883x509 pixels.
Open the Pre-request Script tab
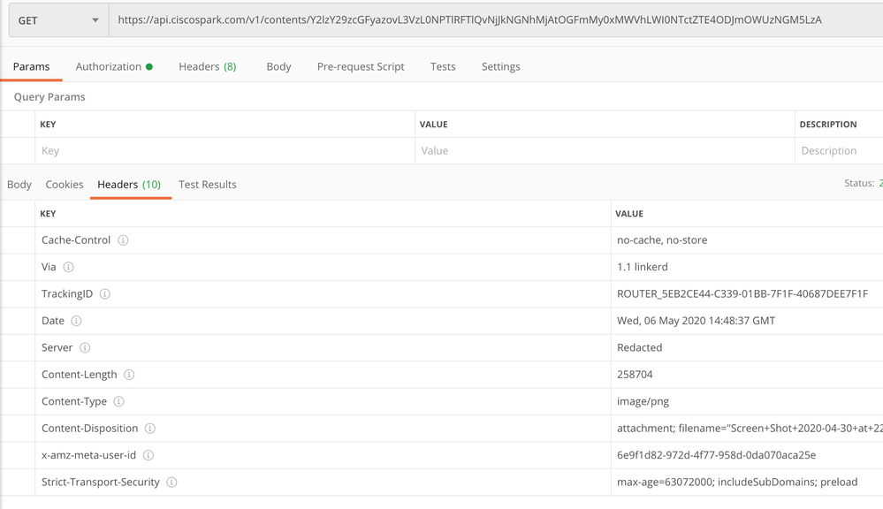(361, 66)
